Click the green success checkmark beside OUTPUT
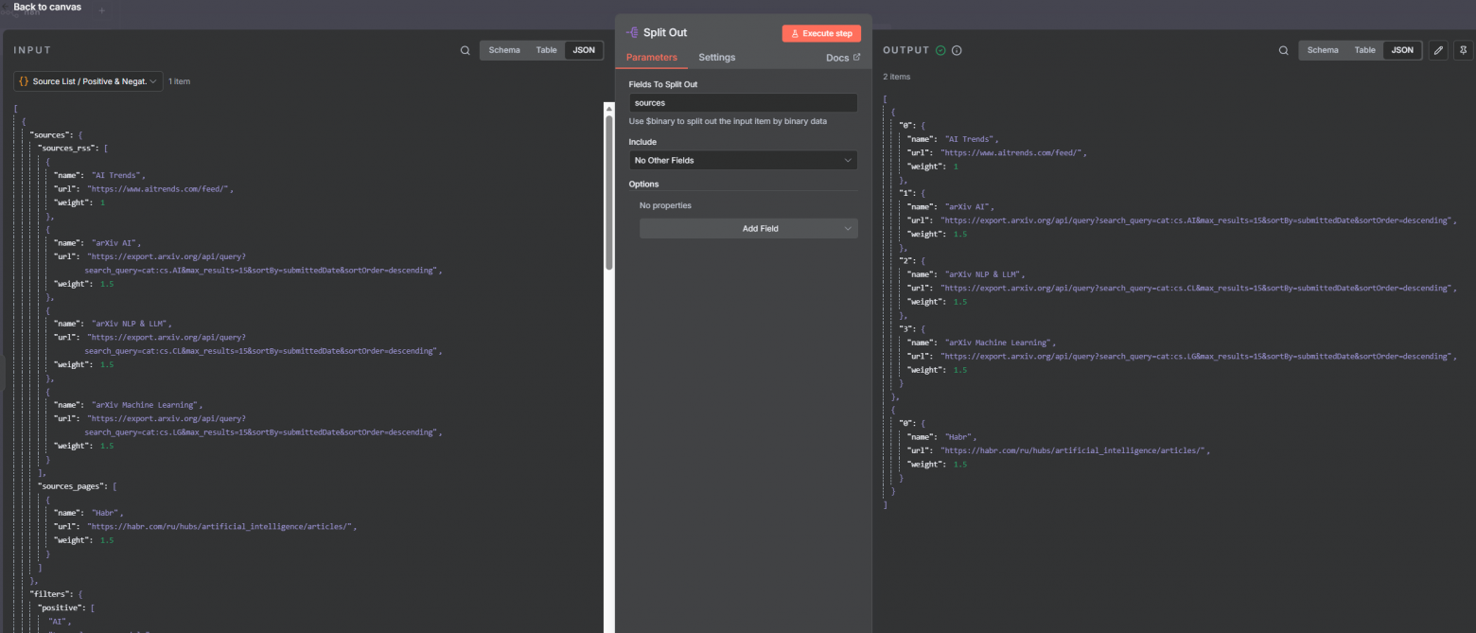 coord(940,50)
